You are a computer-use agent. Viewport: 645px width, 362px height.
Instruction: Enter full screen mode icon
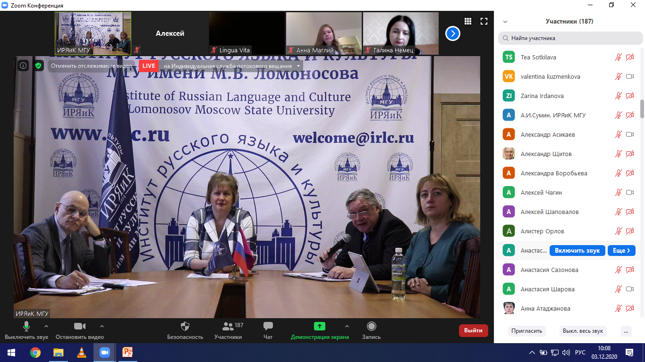tap(484, 21)
